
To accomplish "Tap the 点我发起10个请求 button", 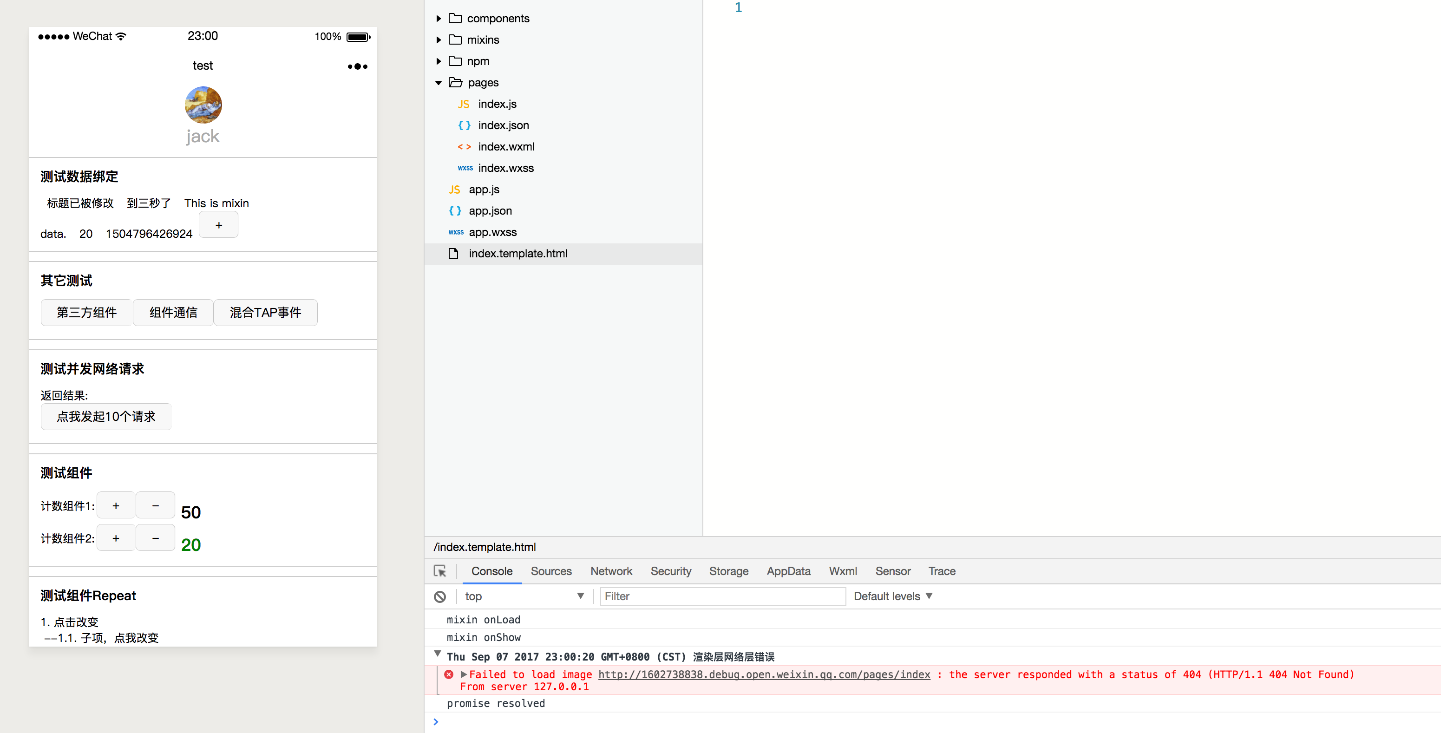I will 106,417.
